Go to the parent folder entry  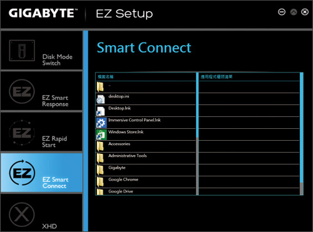point(146,87)
